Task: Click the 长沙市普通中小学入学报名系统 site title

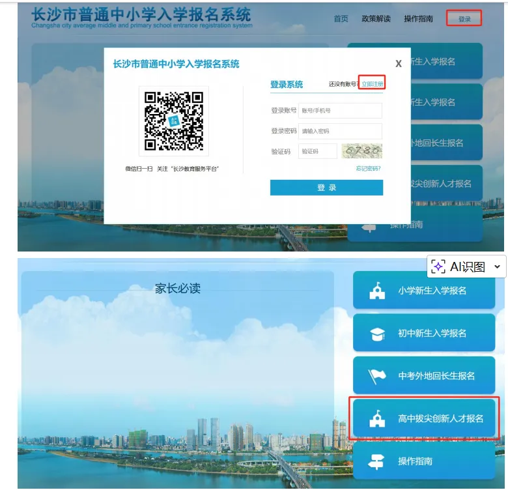Action: 141,15
